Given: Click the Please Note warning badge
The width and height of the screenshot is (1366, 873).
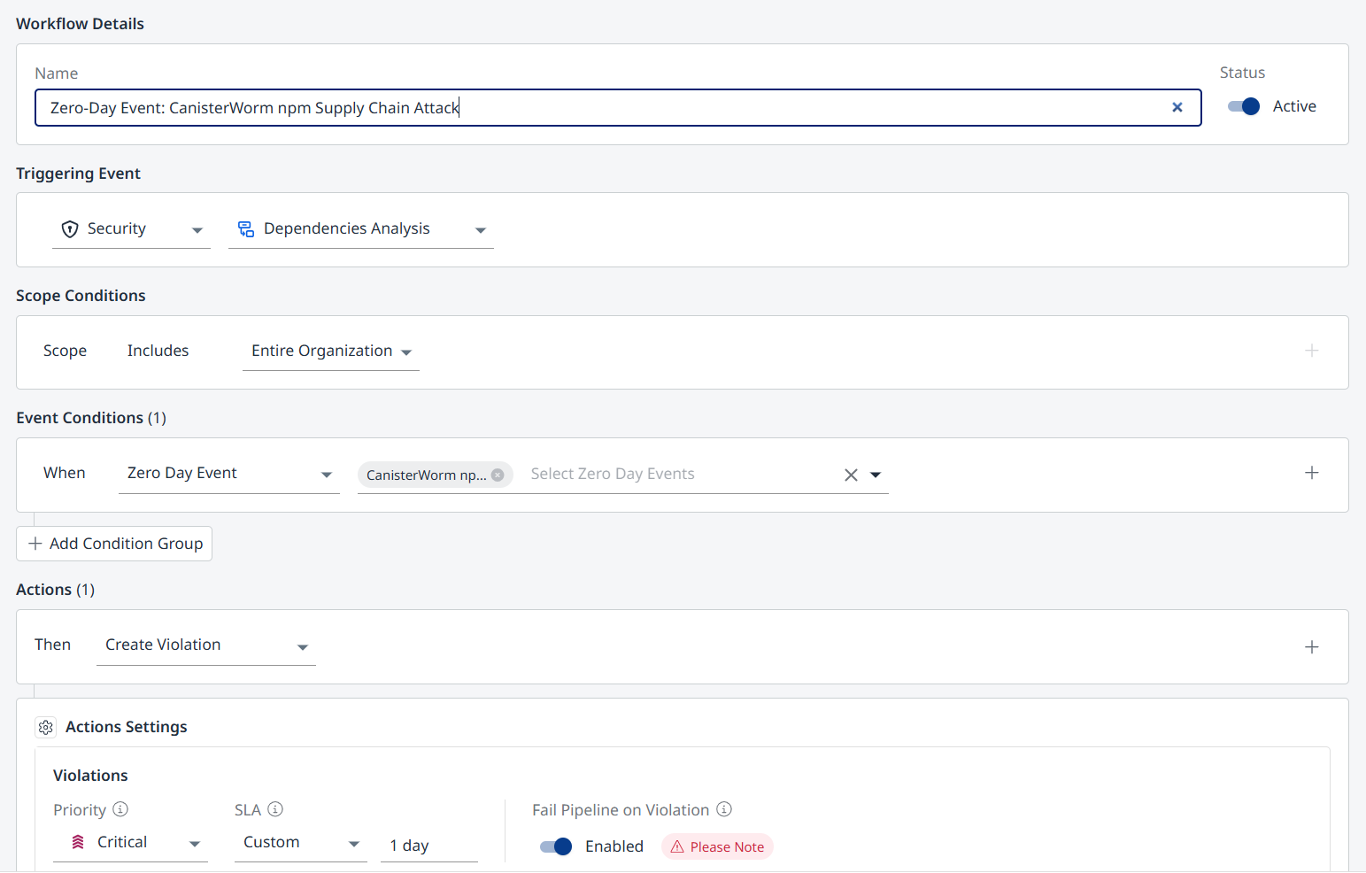Looking at the screenshot, I should (x=717, y=846).
